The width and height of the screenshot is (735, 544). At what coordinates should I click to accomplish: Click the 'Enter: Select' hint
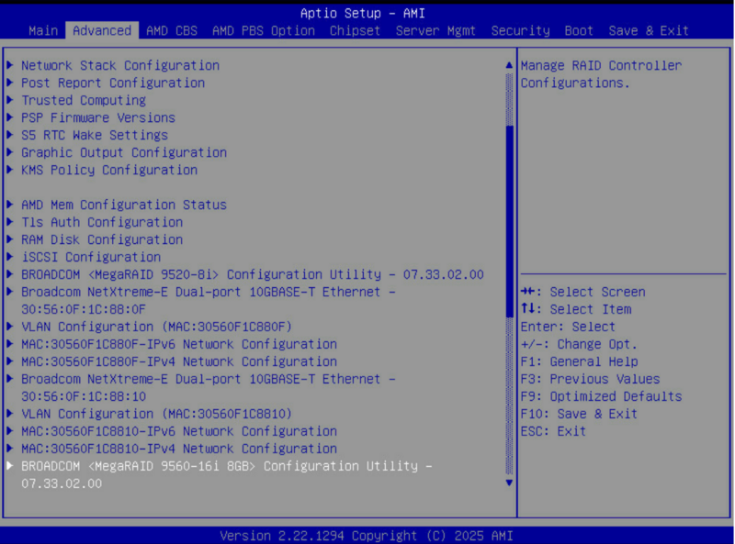coord(568,327)
